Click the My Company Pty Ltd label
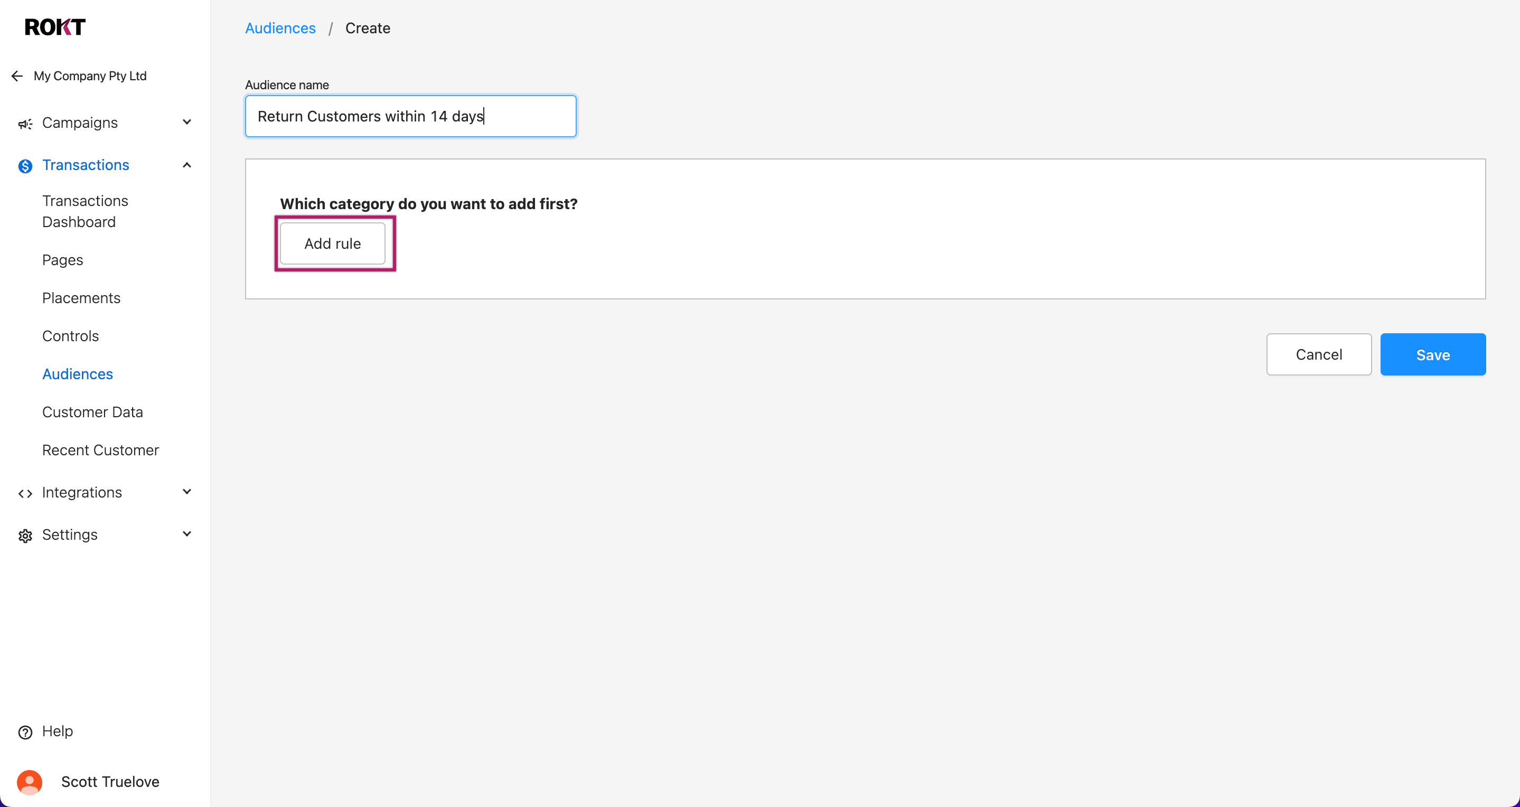 point(90,76)
